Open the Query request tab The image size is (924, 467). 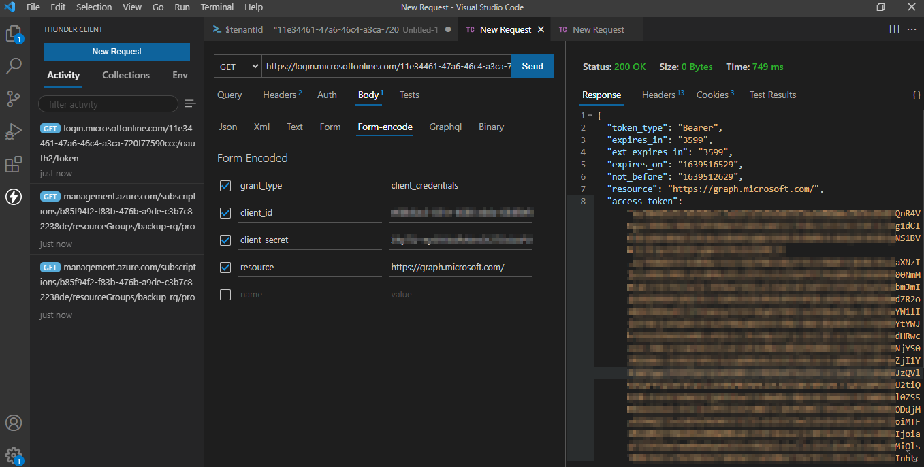[x=229, y=95]
